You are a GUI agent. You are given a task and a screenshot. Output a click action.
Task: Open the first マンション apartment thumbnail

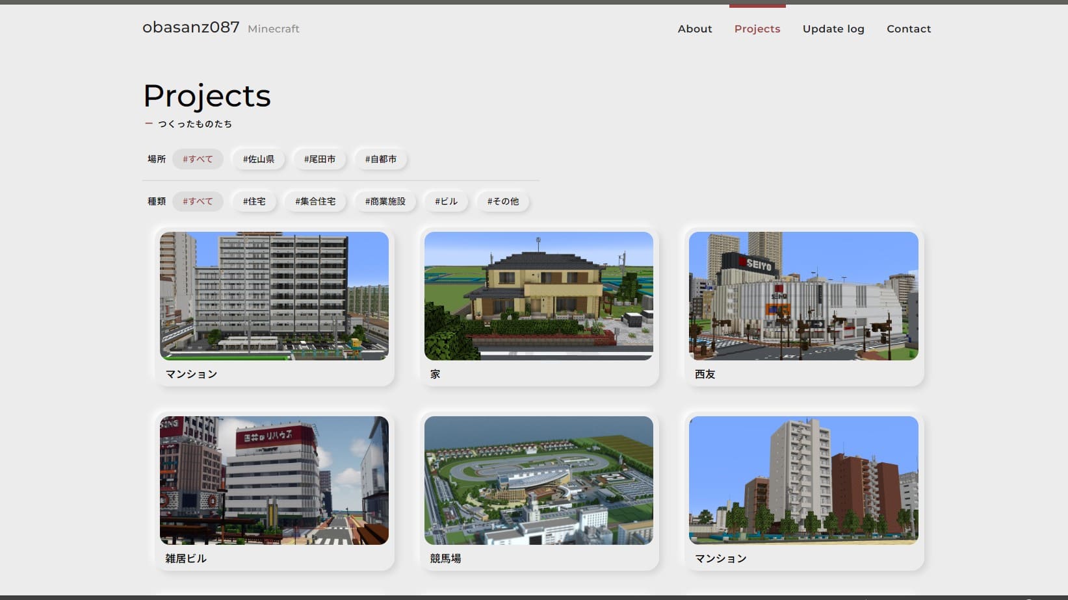tap(274, 296)
